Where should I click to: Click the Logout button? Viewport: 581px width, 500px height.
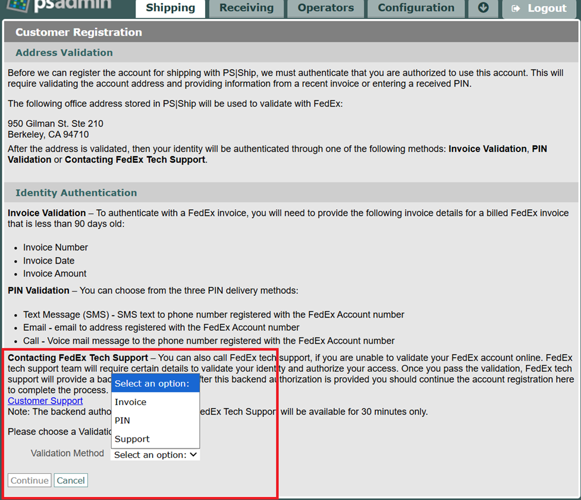click(x=539, y=8)
